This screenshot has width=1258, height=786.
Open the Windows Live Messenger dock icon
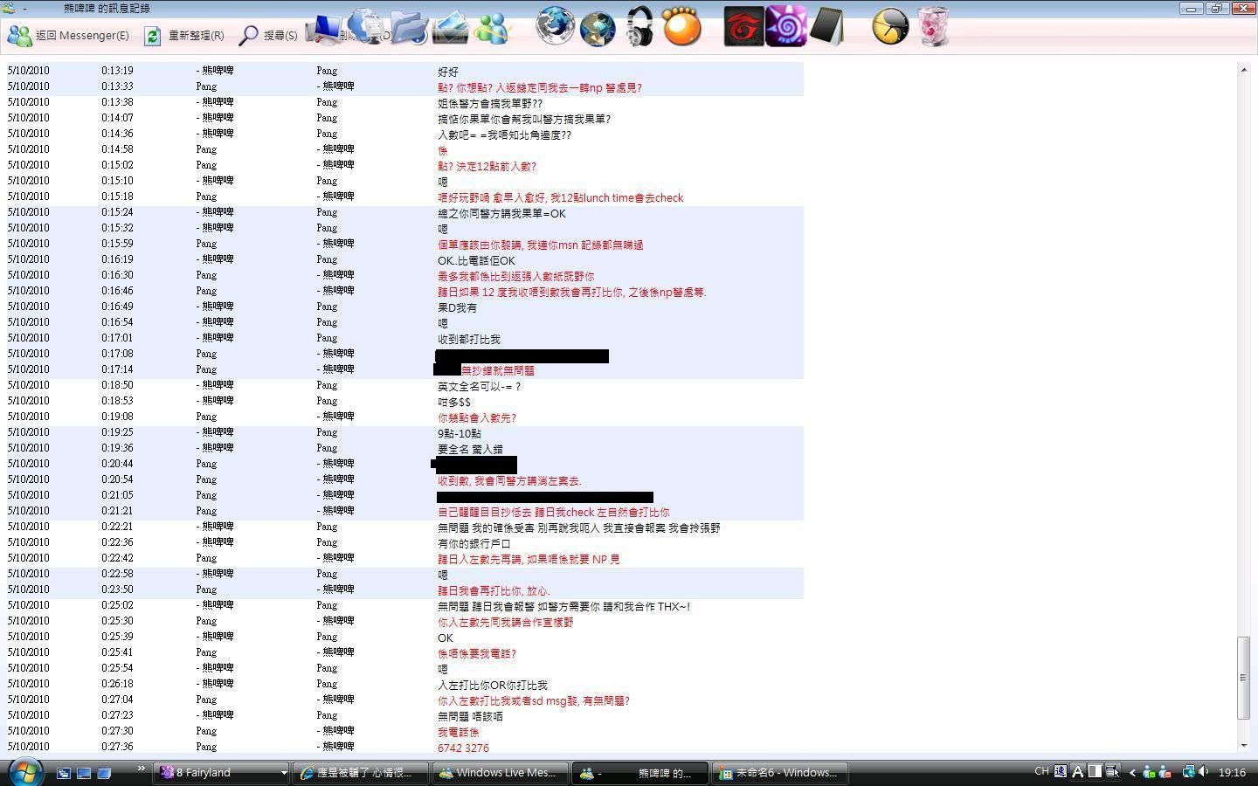click(x=491, y=27)
